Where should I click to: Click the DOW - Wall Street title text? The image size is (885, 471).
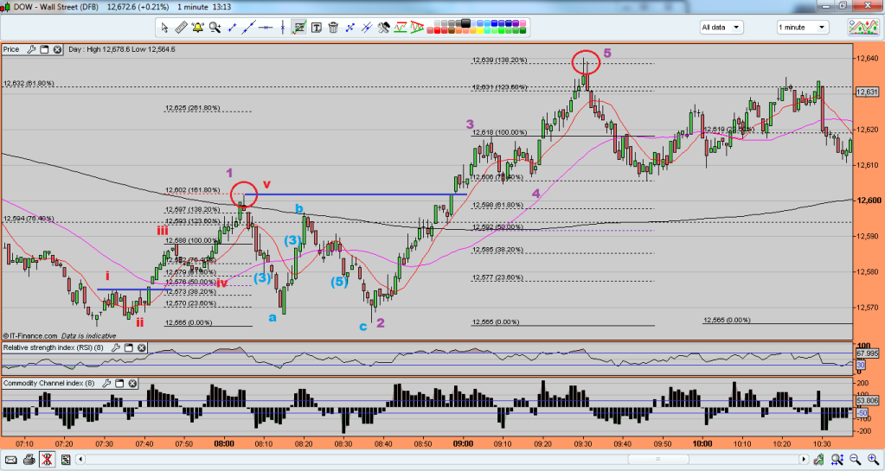coord(56,7)
